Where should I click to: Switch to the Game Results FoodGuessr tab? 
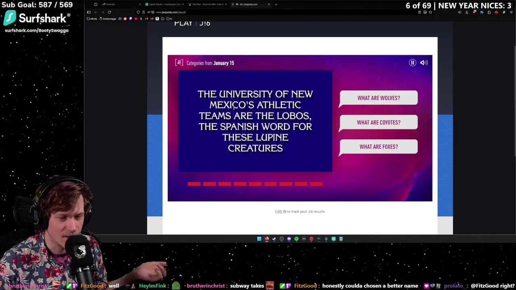pos(164,4)
